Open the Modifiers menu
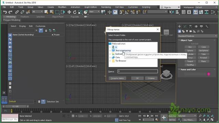The width and height of the screenshot is (219, 123). pyautogui.click(x=62, y=7)
